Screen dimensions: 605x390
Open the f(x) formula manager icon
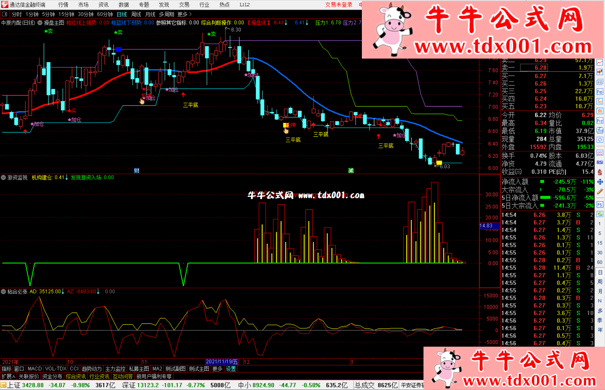tap(600, 130)
